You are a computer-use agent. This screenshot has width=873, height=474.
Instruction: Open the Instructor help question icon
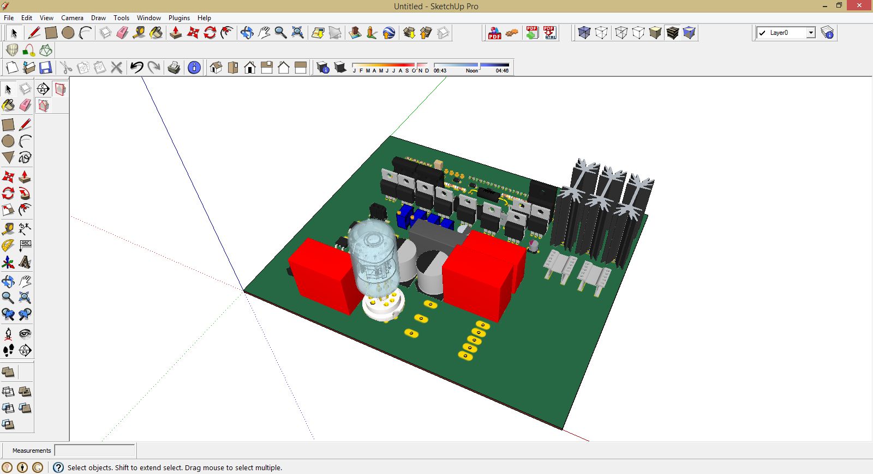tap(58, 467)
